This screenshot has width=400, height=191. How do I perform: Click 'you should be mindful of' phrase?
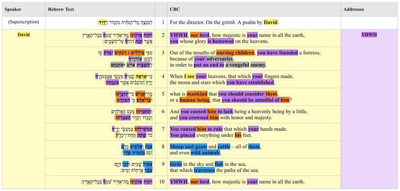[x=251, y=100]
